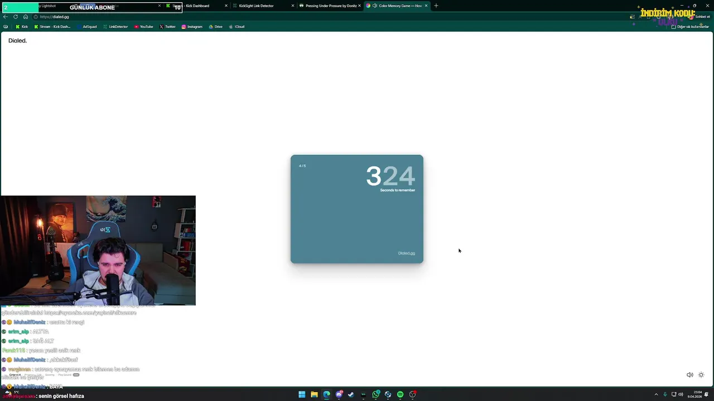Viewport: 714px width, 401px height.
Task: Click the teal color memory card
Action: 357,209
